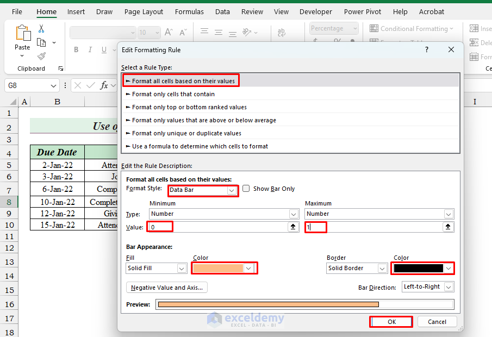Click the Minimum value range selector arrow
Screen dimensions: 492x337
[293, 227]
